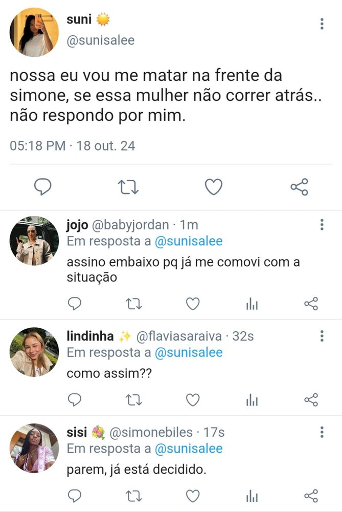View analytics on sisi's reply
The width and height of the screenshot is (342, 512).
252,495
